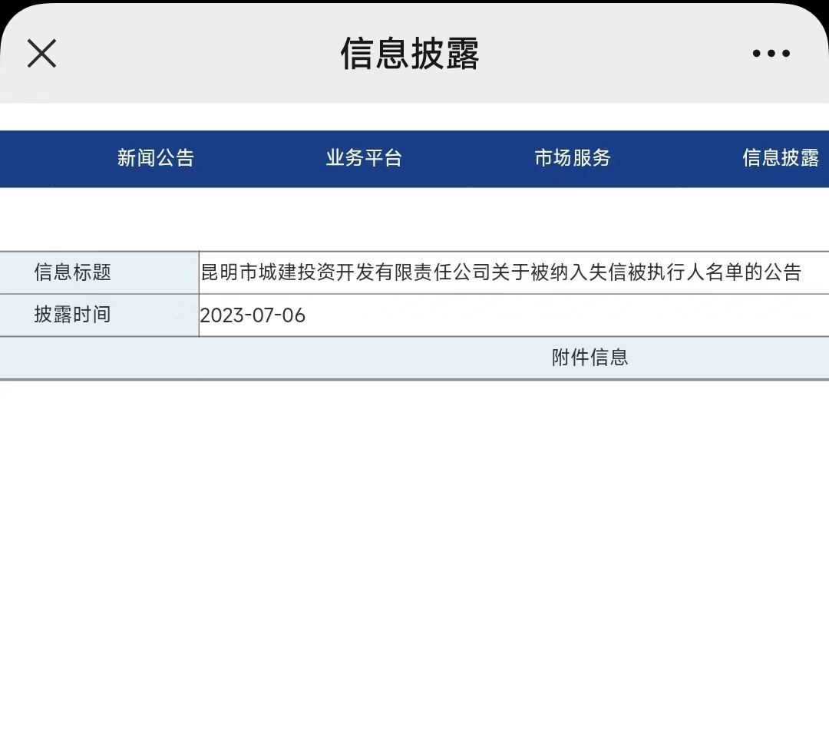Click the disclosure date 2023-07-06
This screenshot has height=739, width=829.
click(253, 315)
